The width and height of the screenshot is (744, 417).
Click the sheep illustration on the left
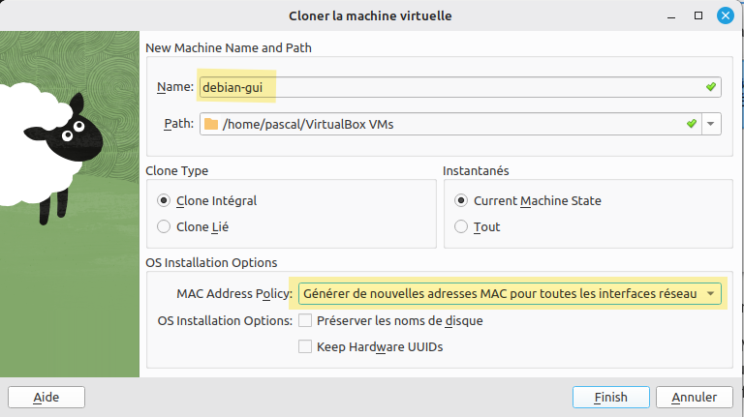click(x=48, y=155)
